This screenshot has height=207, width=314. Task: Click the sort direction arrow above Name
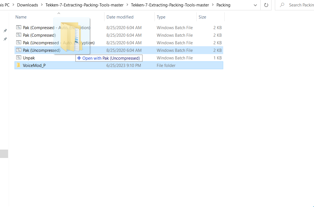click(x=59, y=13)
